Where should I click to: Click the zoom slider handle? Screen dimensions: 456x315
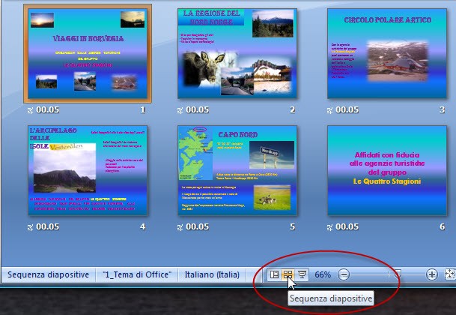(x=398, y=275)
